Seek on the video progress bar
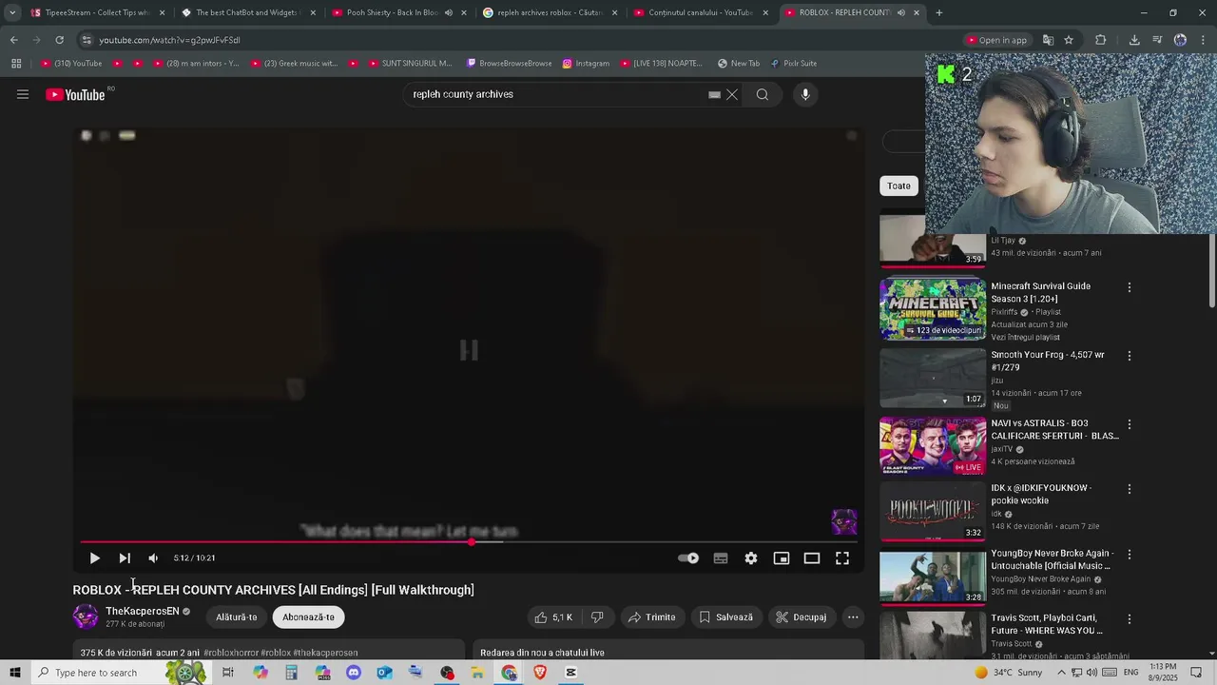1217x685 pixels. pyautogui.click(x=469, y=542)
